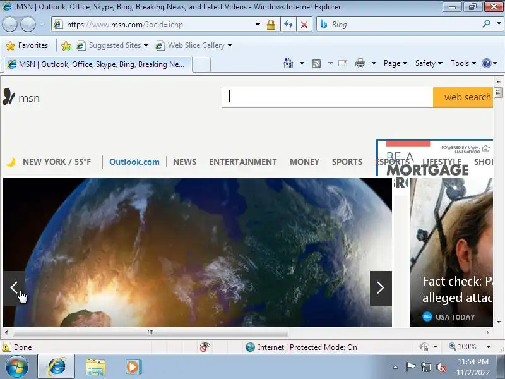Click the Read mail icon
The height and width of the screenshot is (379, 505).
[x=343, y=63]
